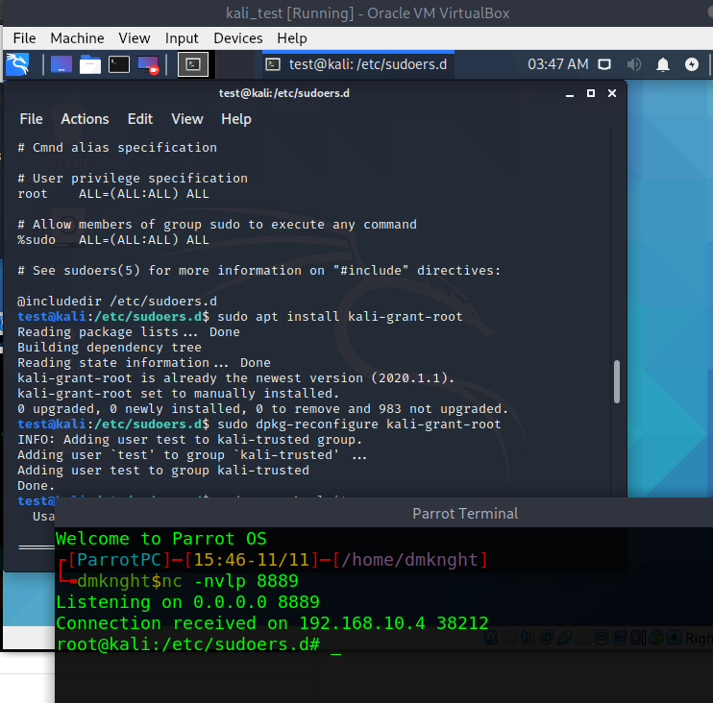Click the 'Adding user test to group kali-trusted' line
Screen dimensions: 713x703
click(x=163, y=471)
